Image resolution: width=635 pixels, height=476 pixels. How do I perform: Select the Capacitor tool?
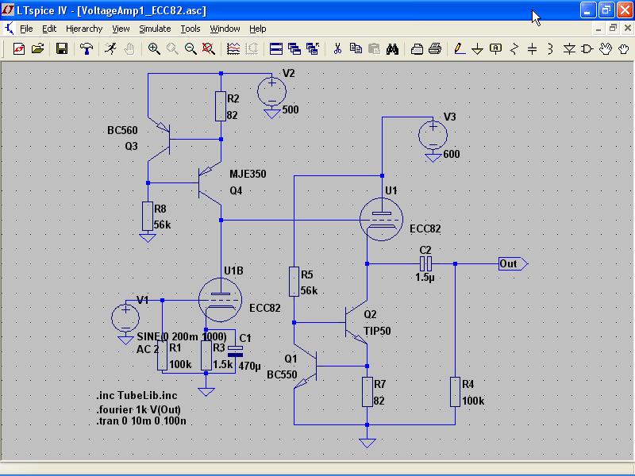[532, 49]
